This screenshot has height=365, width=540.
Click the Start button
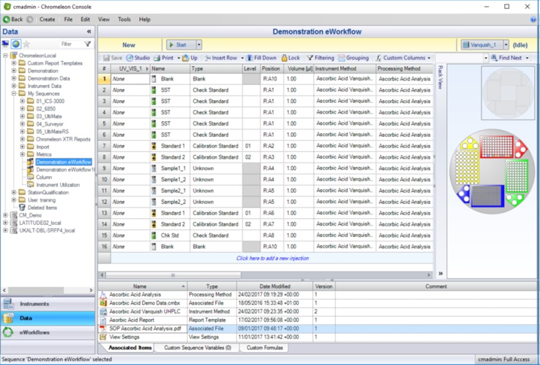[180, 45]
